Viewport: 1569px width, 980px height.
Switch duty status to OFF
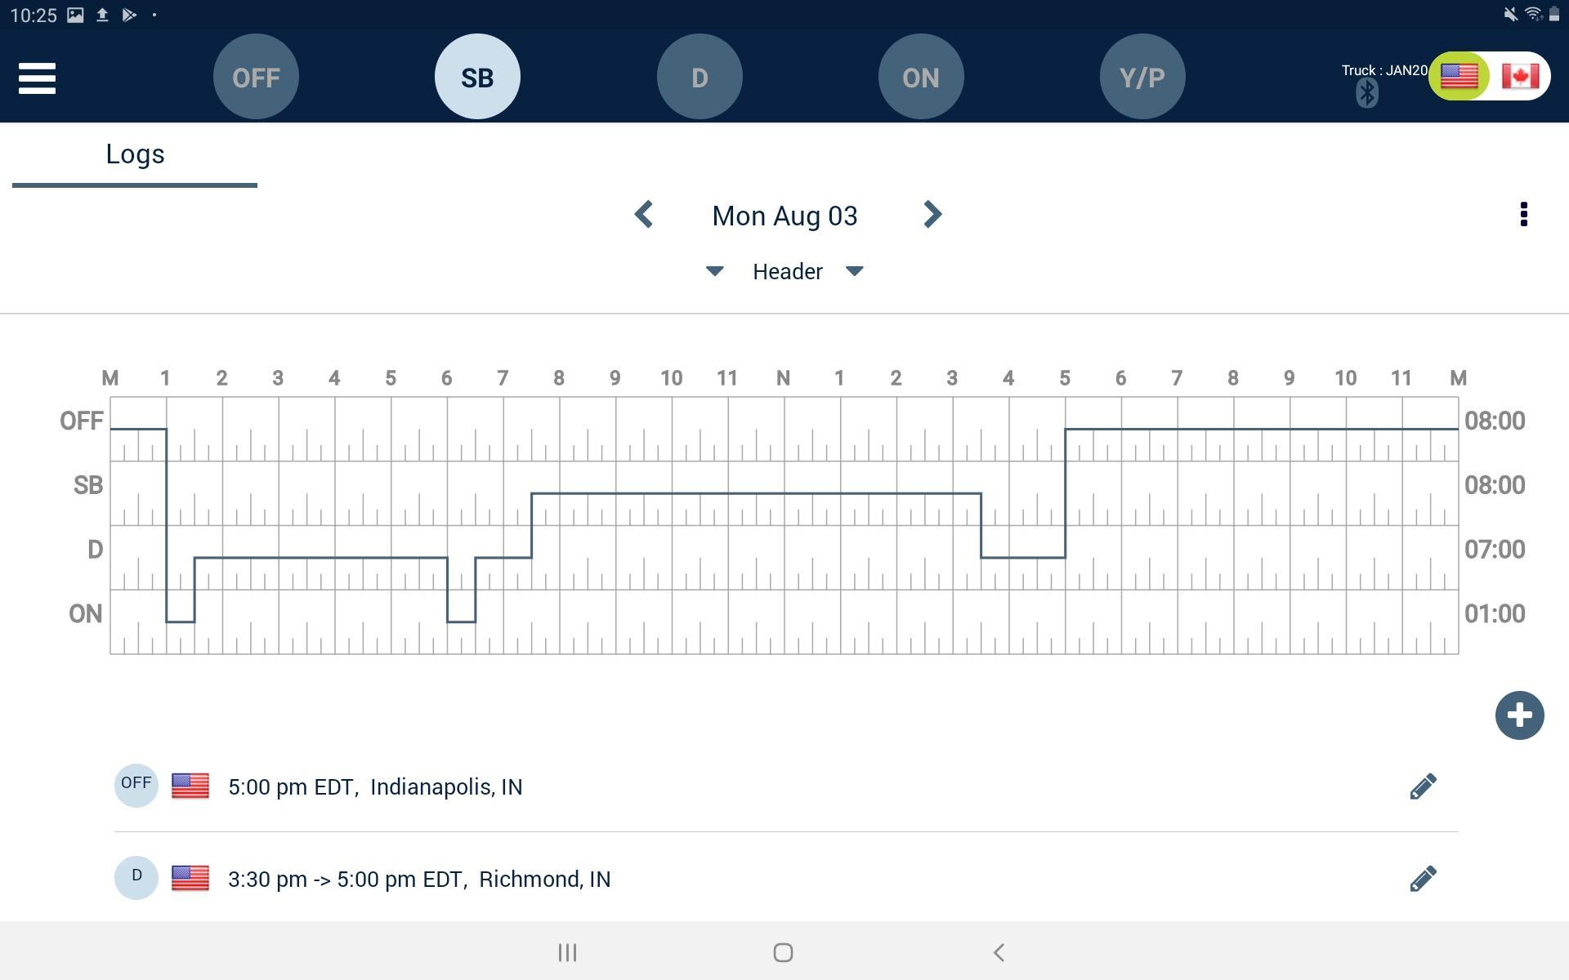pyautogui.click(x=256, y=77)
